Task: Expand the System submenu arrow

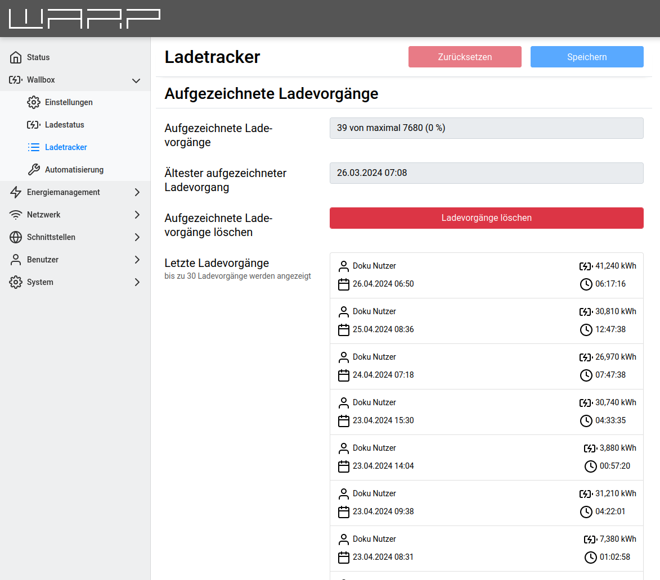Action: (x=137, y=282)
